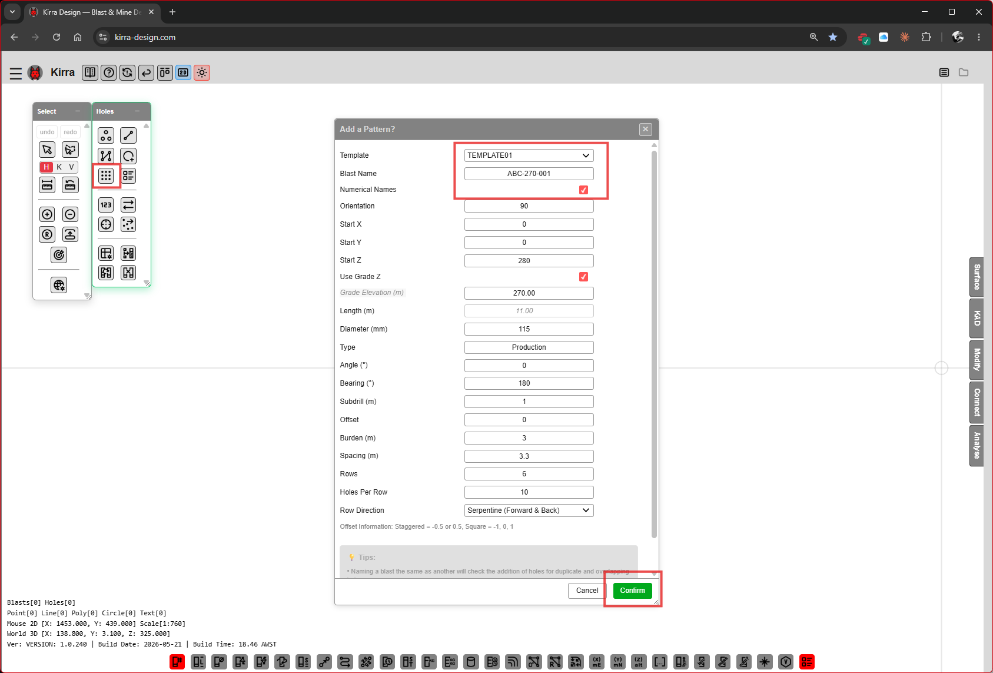Open the Template dropdown
This screenshot has height=673, width=993.
click(529, 155)
